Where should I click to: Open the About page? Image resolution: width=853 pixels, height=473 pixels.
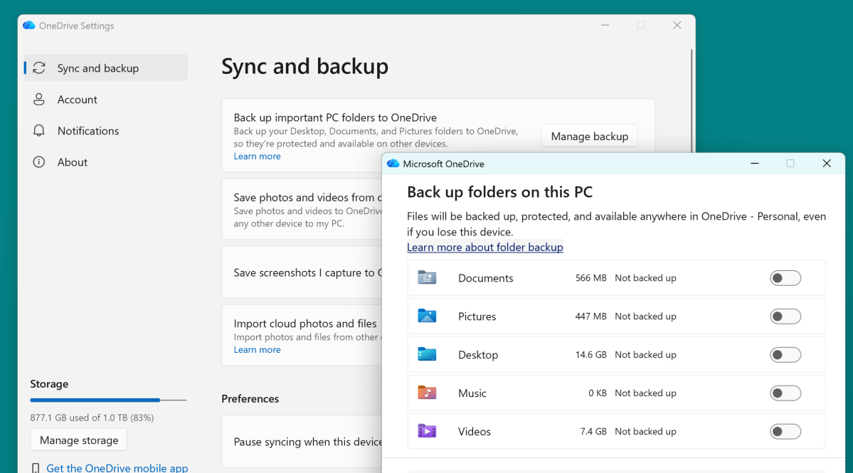coord(105,162)
